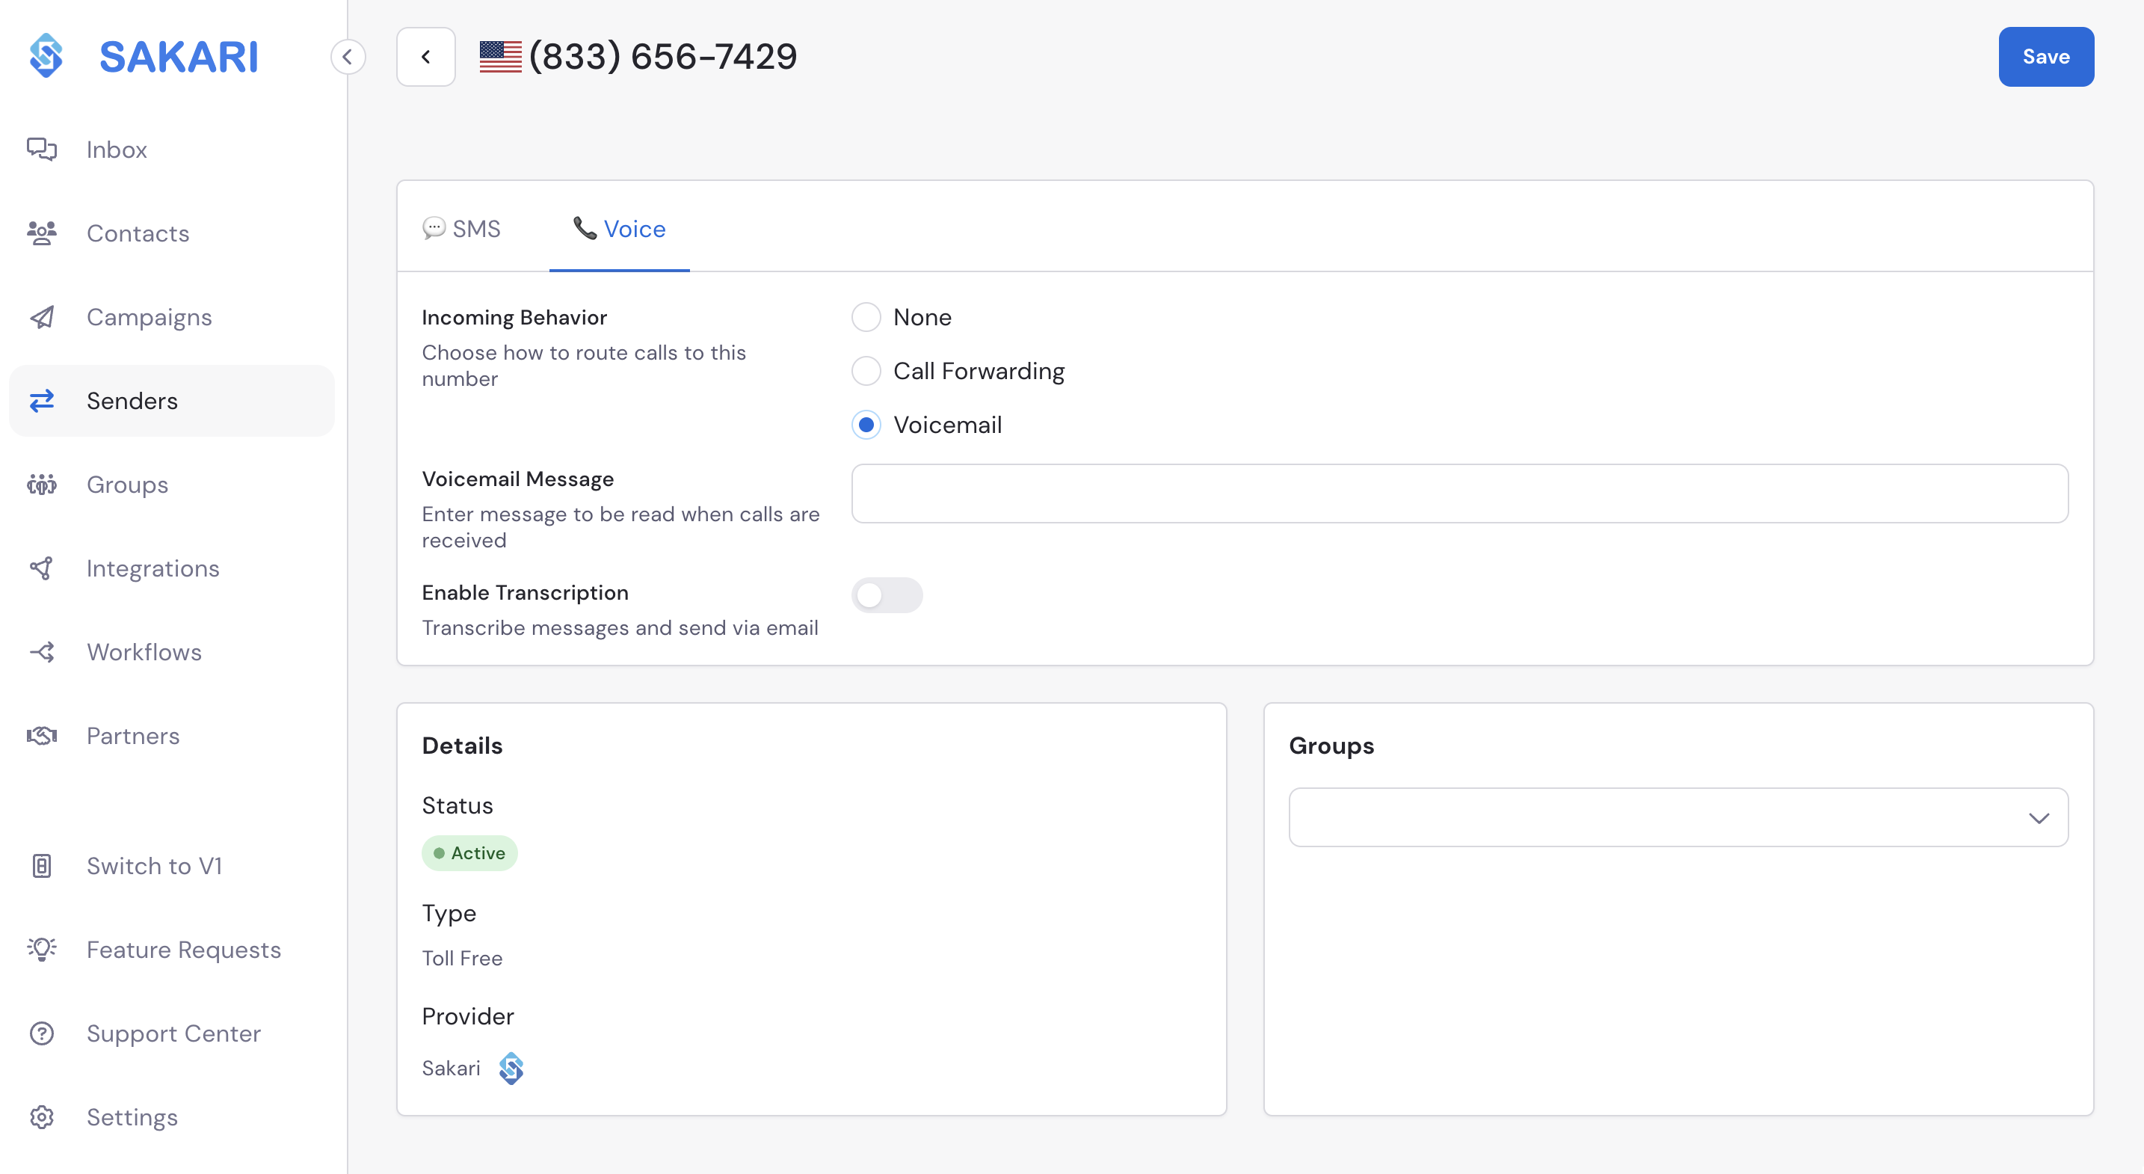
Task: Save the sender settings
Action: pyautogui.click(x=2046, y=57)
